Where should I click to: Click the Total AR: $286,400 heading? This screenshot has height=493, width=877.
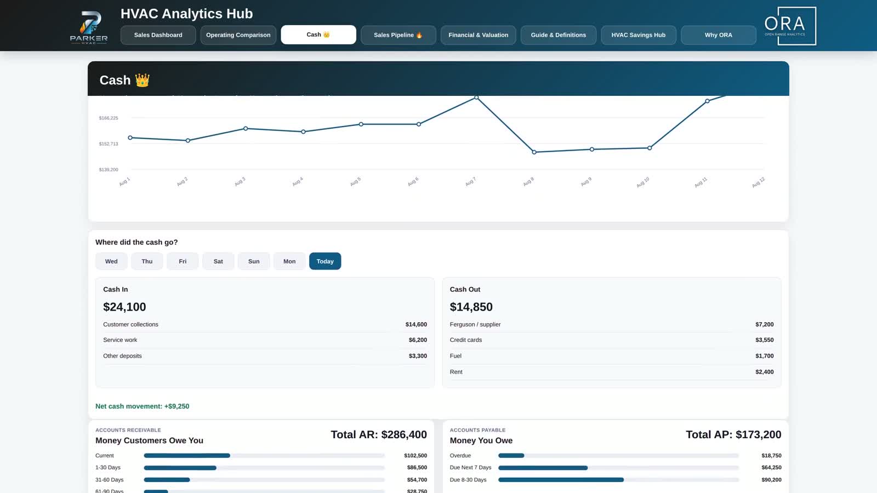click(x=379, y=435)
